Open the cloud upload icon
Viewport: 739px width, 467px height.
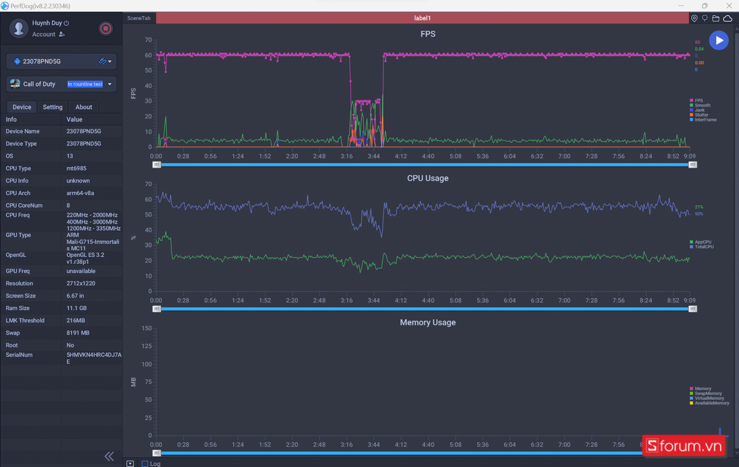[x=727, y=18]
